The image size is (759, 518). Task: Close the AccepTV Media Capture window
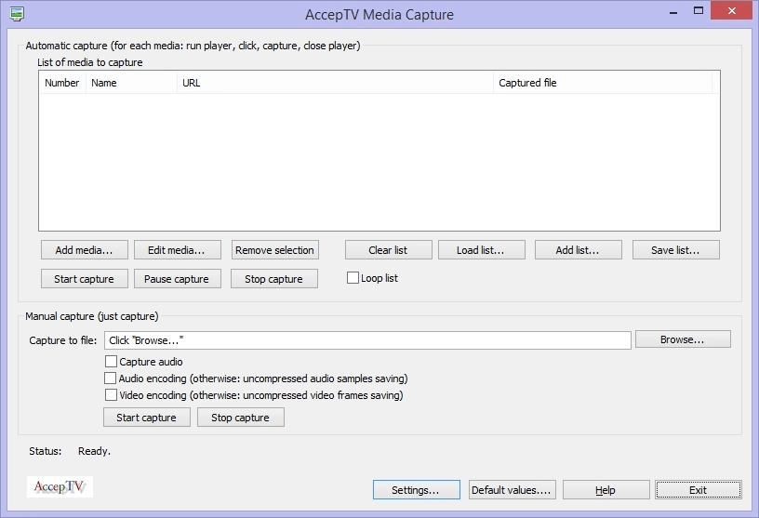(x=731, y=10)
